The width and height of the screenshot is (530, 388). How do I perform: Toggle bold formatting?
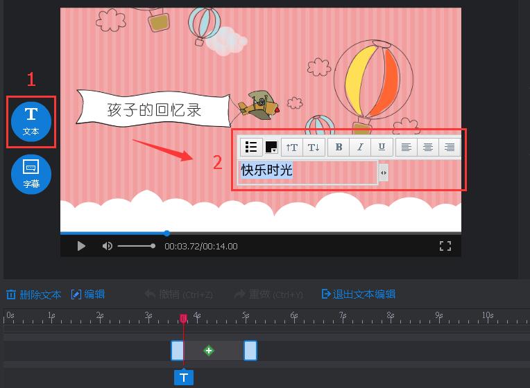pos(339,147)
